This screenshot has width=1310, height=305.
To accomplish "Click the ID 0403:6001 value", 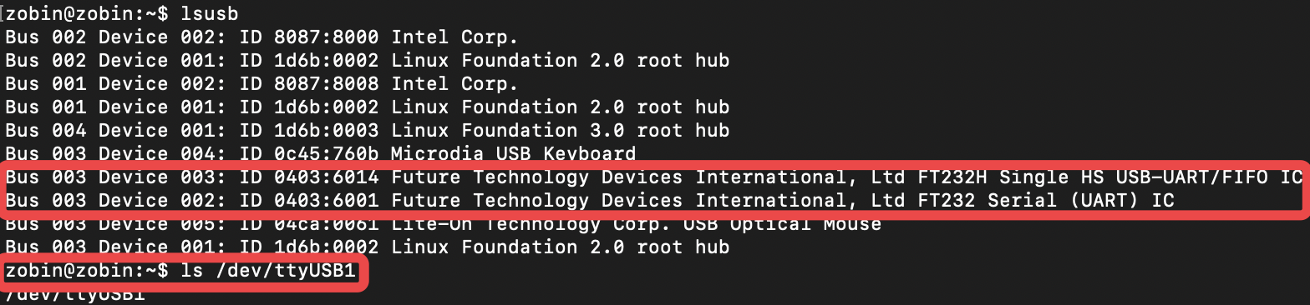I will click(309, 200).
